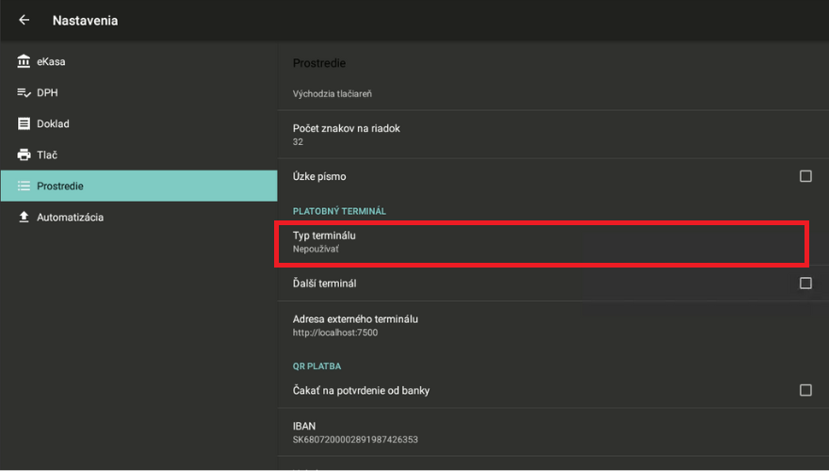Viewport: 829px width, 471px height.
Task: Click the Nastavenia title in header
Action: pyautogui.click(x=85, y=20)
